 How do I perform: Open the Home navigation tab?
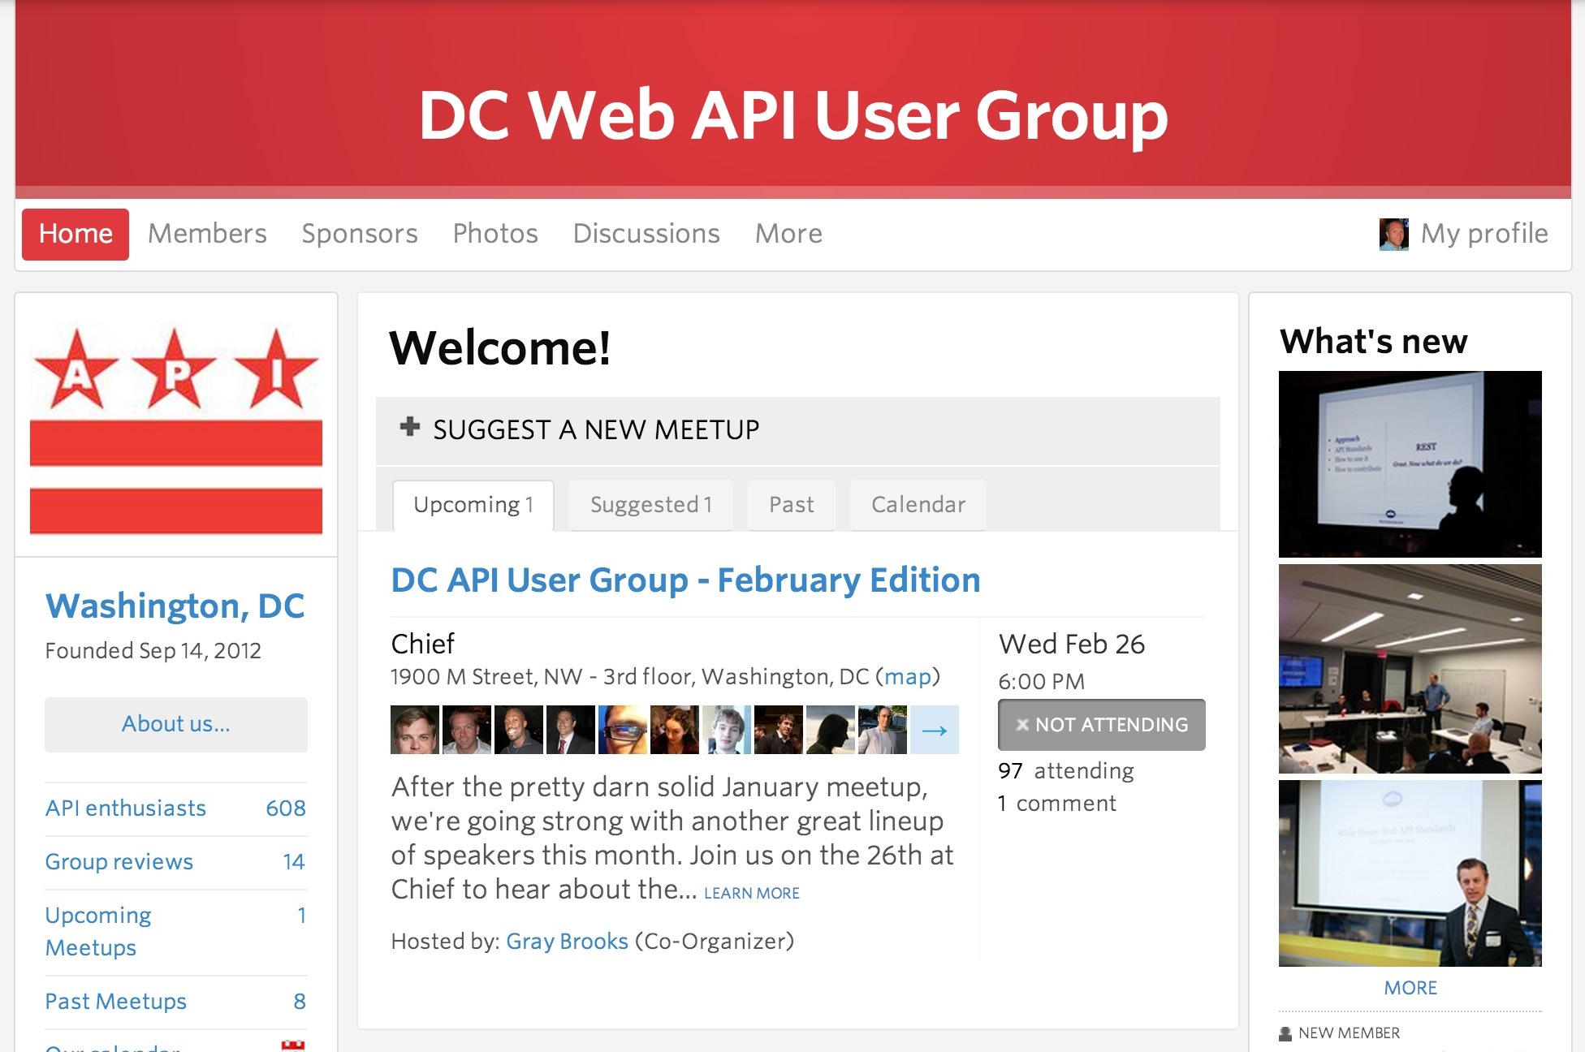point(76,234)
